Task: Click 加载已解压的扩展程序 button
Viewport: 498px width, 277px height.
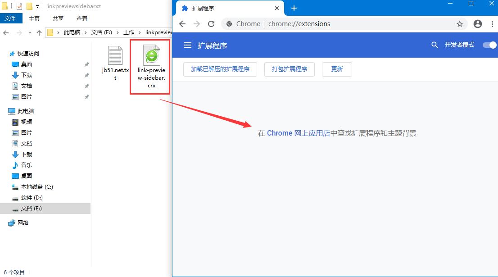Action: (220, 69)
